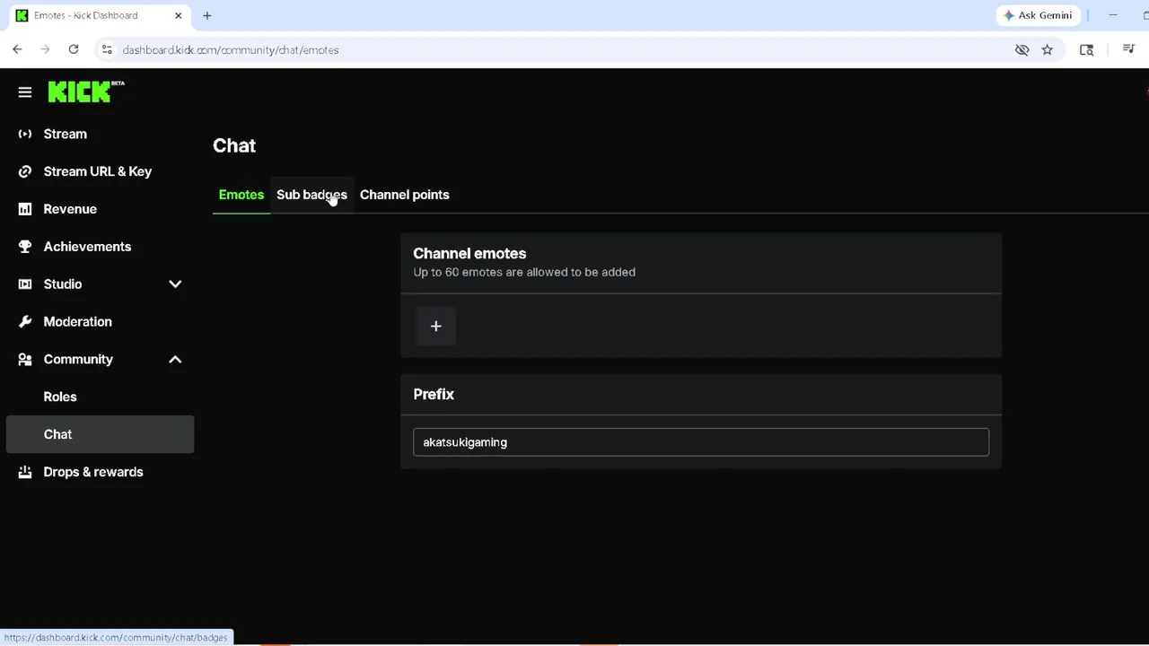Switch to the Emotes tab
The width and height of the screenshot is (1149, 646).
tap(241, 195)
